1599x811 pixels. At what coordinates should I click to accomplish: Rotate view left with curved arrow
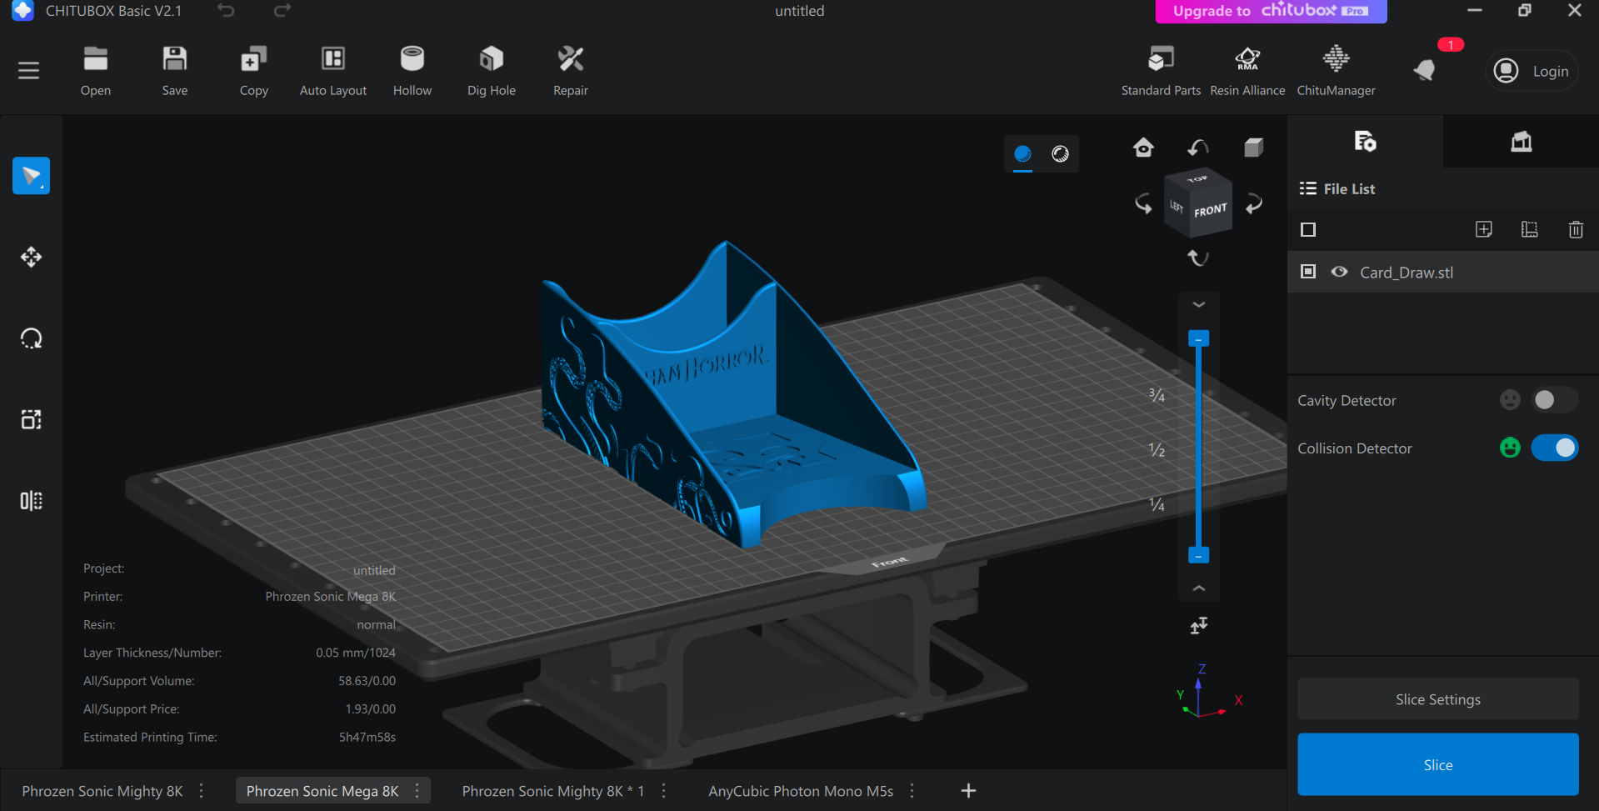point(1143,203)
